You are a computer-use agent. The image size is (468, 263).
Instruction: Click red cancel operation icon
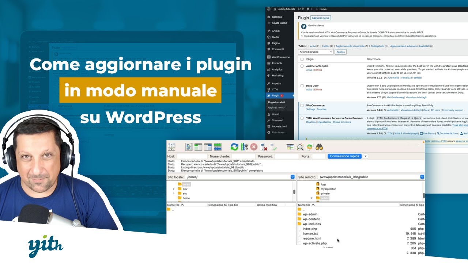coord(254,147)
